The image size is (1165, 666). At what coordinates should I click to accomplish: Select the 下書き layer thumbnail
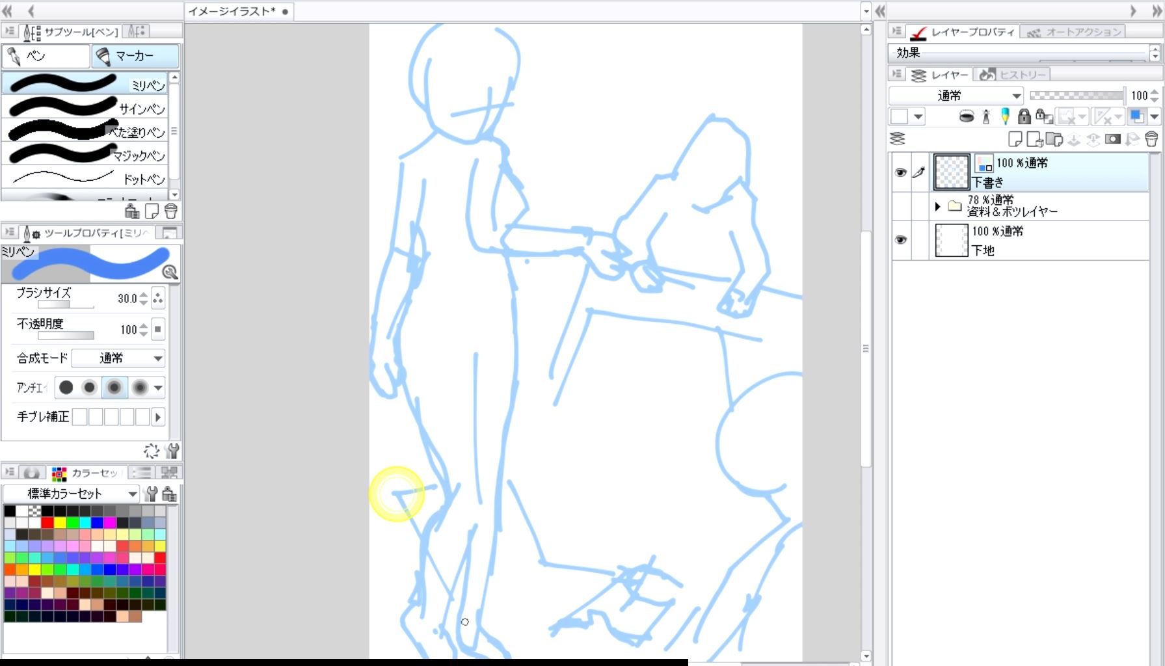(x=952, y=172)
